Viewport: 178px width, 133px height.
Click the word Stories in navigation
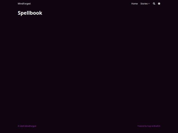[x=144, y=4]
